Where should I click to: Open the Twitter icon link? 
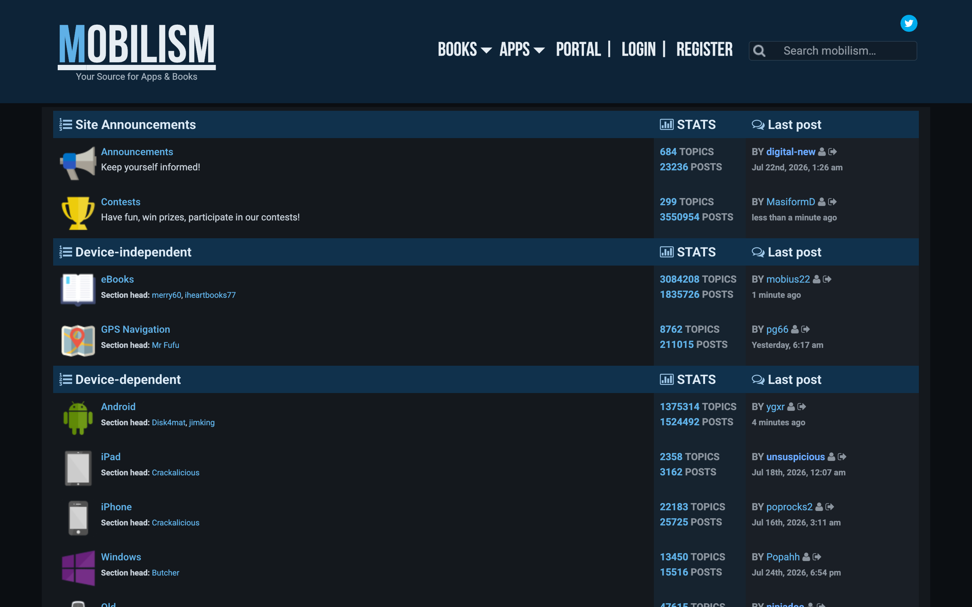click(x=909, y=23)
